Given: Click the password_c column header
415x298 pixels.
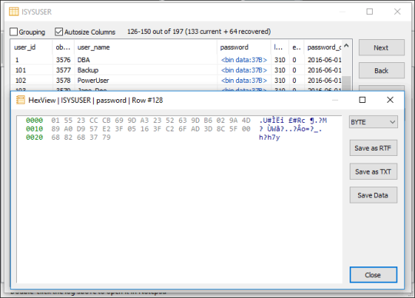Looking at the screenshot, I should point(323,48).
